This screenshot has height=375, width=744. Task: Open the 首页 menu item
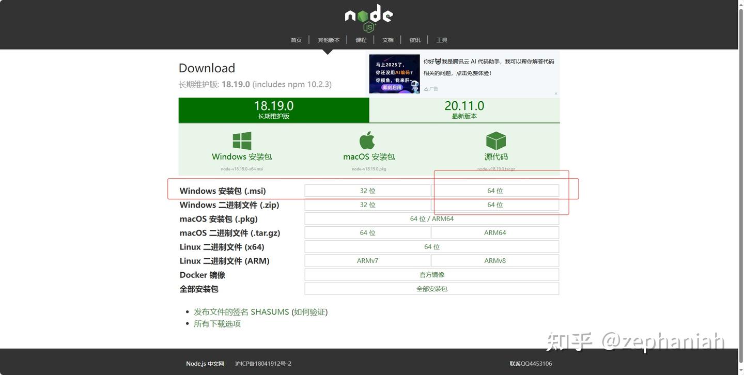tap(296, 40)
